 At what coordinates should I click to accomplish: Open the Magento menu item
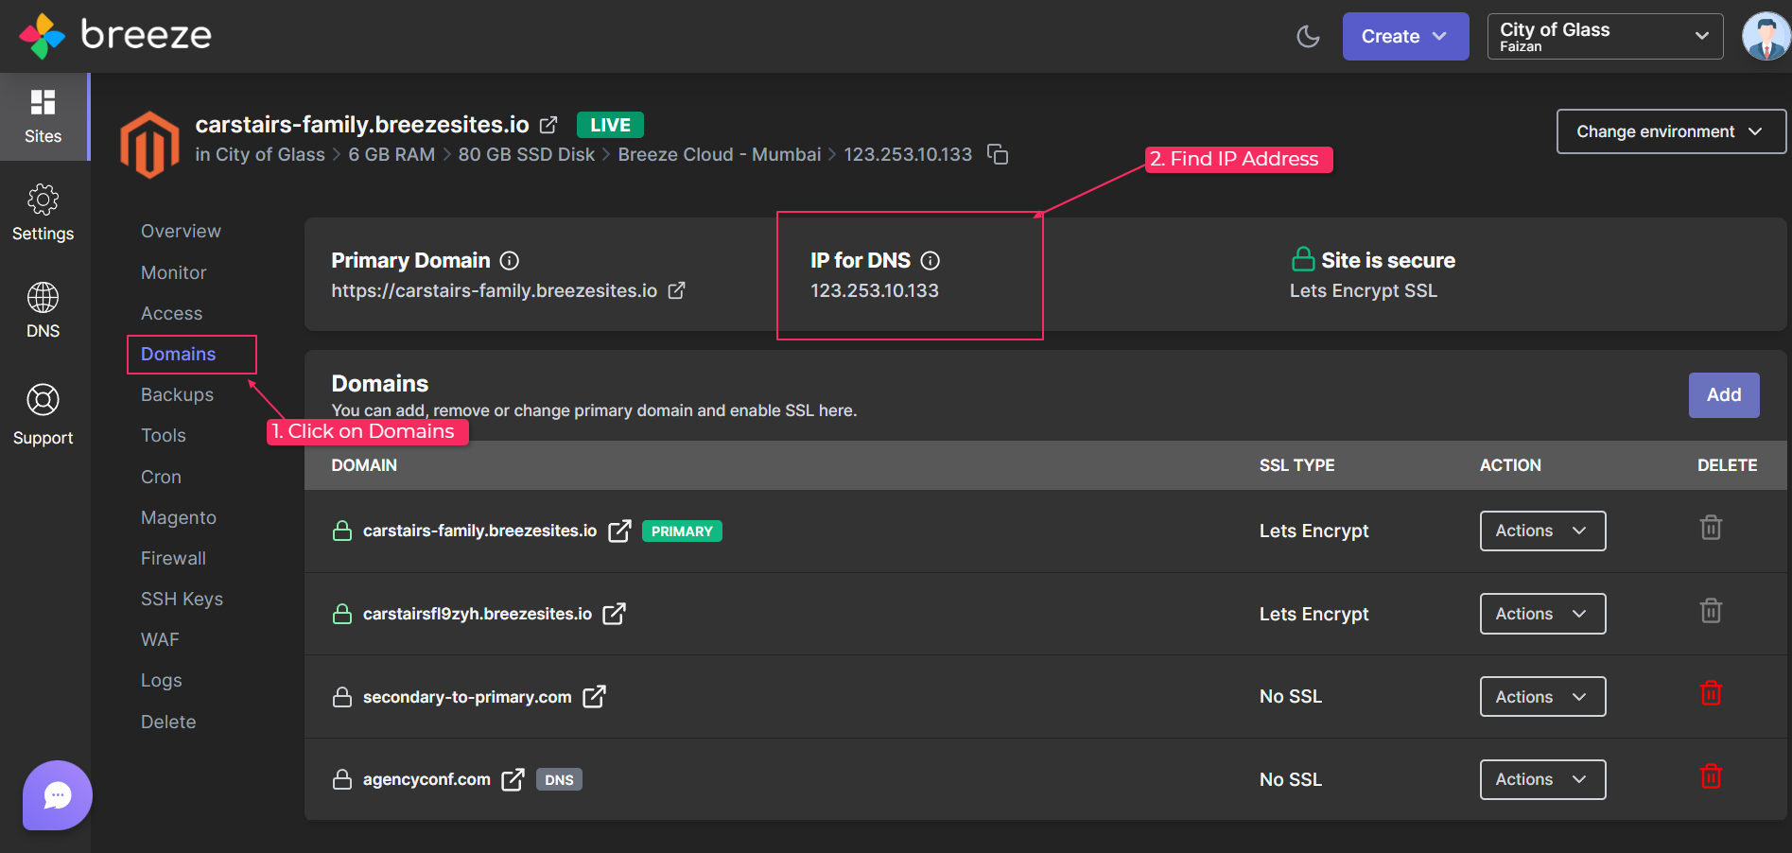click(179, 517)
